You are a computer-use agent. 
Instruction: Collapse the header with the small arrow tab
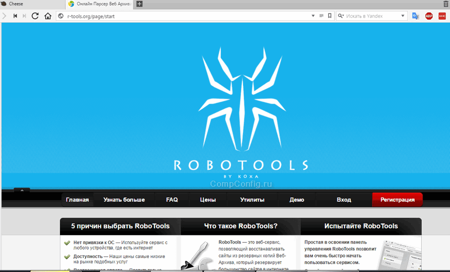[23, 190]
